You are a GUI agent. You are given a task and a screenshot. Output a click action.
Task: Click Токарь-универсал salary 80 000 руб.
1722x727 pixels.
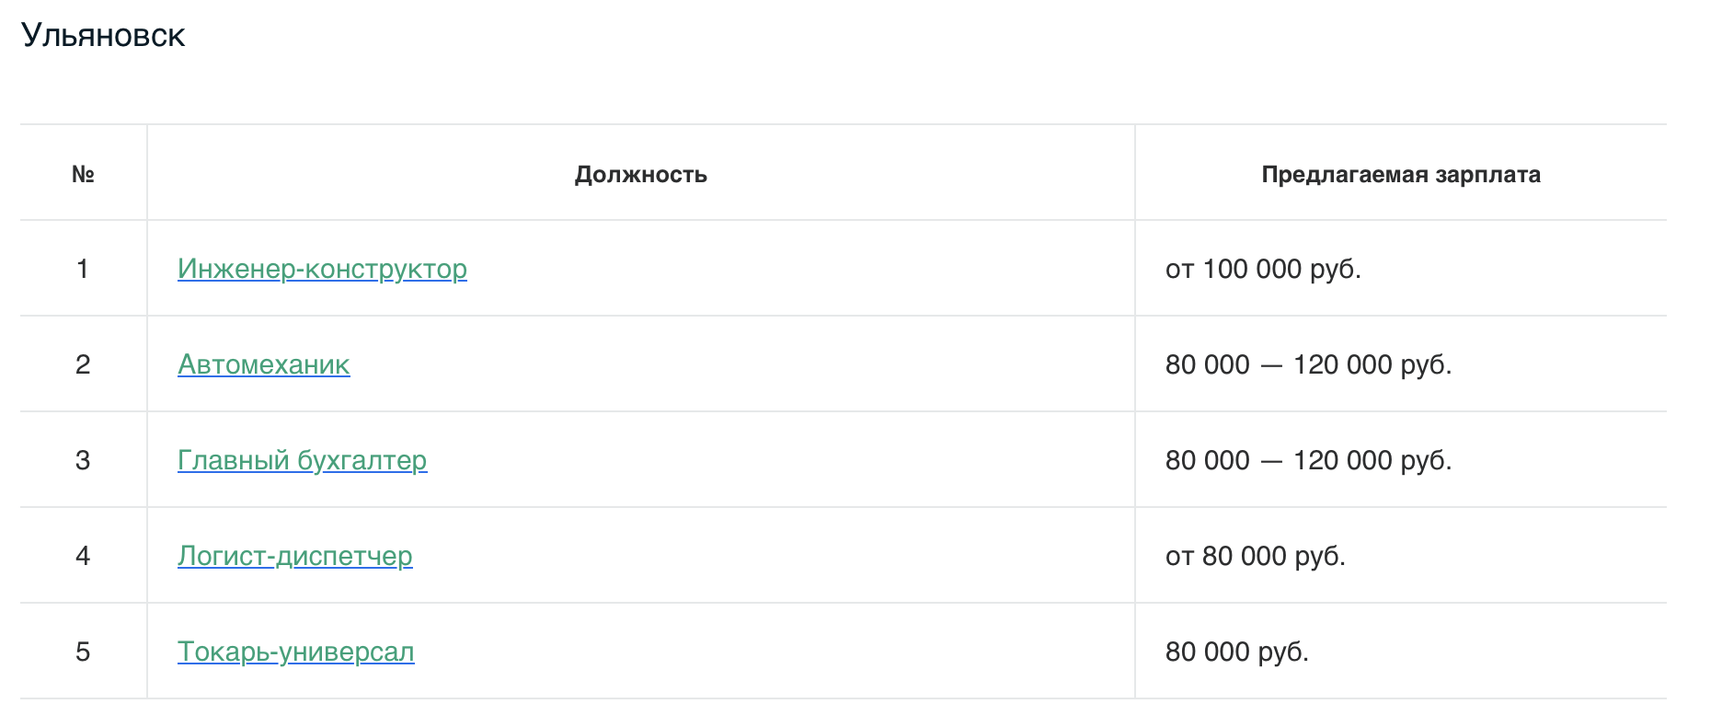pos(1236,652)
